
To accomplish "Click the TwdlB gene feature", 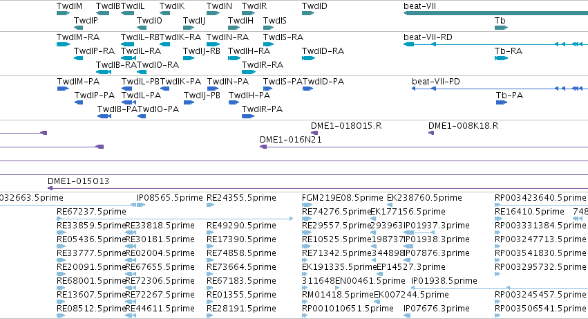I will (102, 13).
